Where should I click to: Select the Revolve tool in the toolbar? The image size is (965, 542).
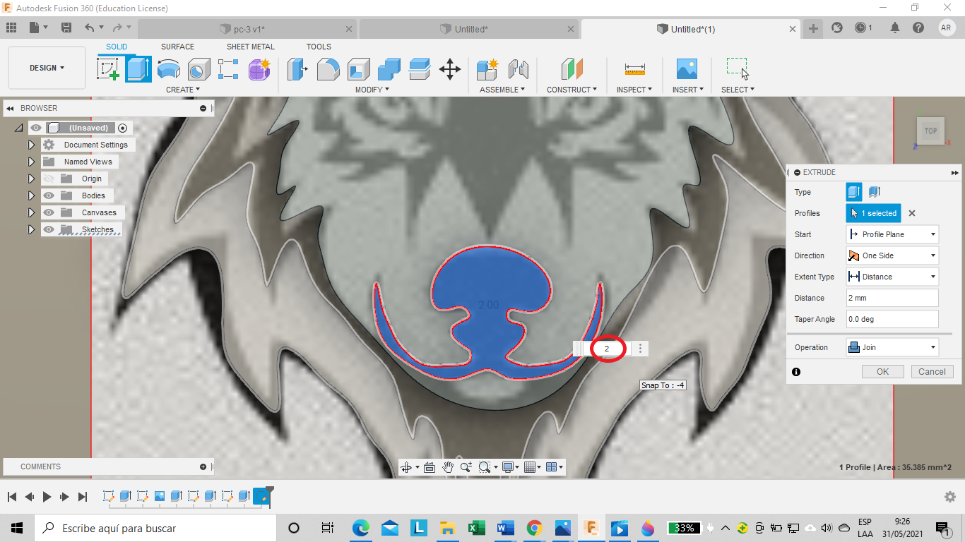(x=168, y=69)
